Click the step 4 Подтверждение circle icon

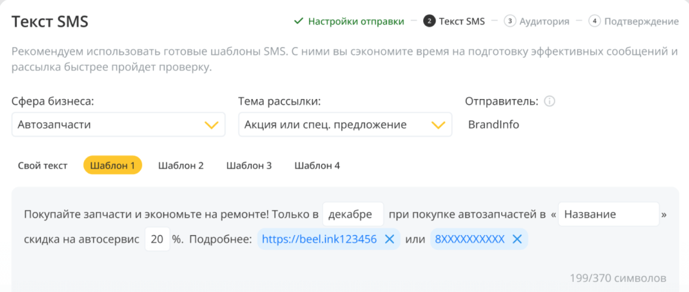[x=595, y=21]
